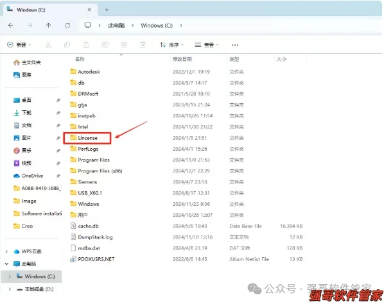Select the gtja folder
This screenshot has width=384, height=304.
tap(78, 105)
